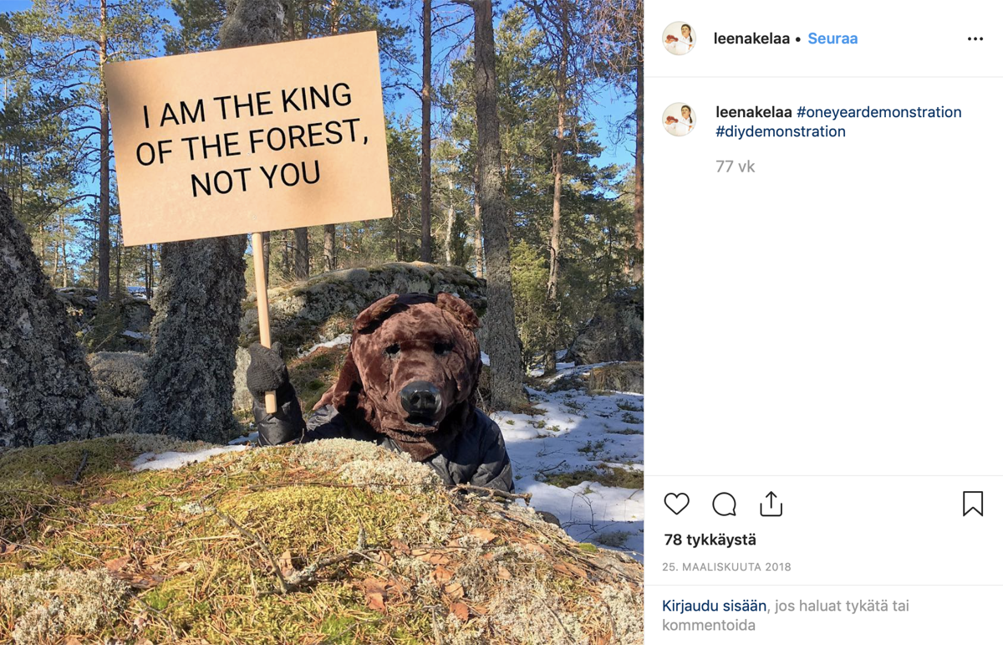Image resolution: width=1003 pixels, height=645 pixels.
Task: Save the post with the bookmark icon
Action: [x=972, y=504]
